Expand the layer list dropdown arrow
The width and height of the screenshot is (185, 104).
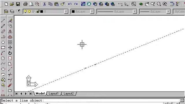coord(66,12)
